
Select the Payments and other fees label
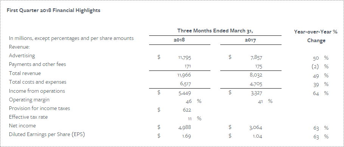click(x=37, y=64)
